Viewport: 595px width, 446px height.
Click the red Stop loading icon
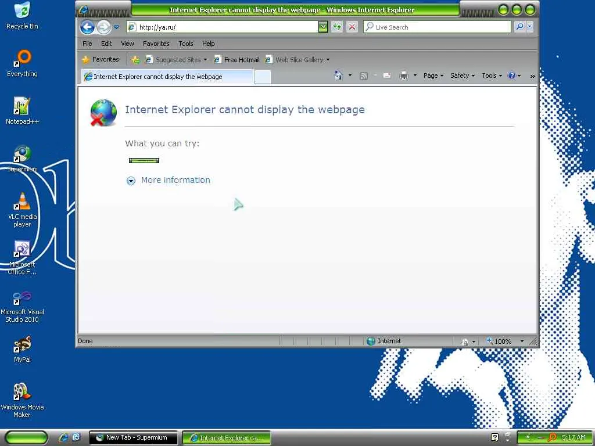point(352,27)
